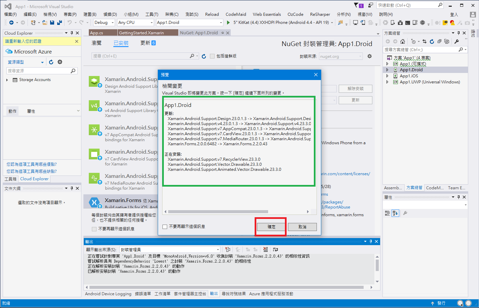Screen dimensions: 479x308
Task: Confirm changes with the OK button in Preview dialog
Action: 271,227
